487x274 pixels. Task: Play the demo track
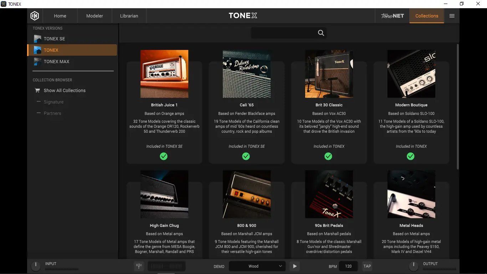point(294,266)
